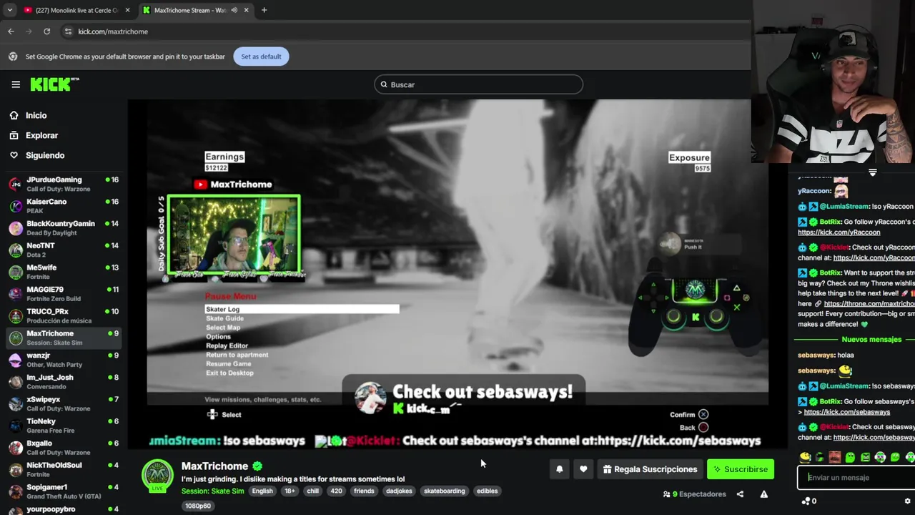The width and height of the screenshot is (915, 515).
Task: Toggle notification bell for MaxTrichome
Action: pos(560,469)
